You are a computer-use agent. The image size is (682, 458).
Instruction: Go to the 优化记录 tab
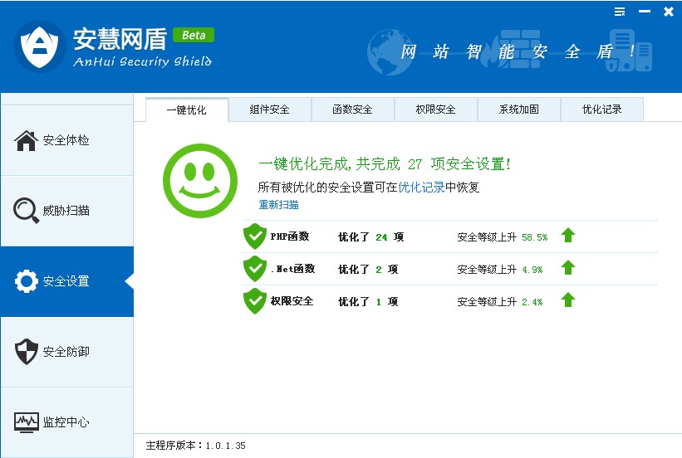pos(601,110)
